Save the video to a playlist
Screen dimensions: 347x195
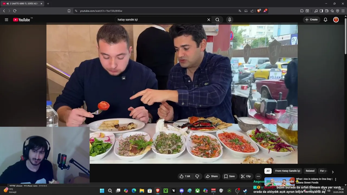pos(229,176)
